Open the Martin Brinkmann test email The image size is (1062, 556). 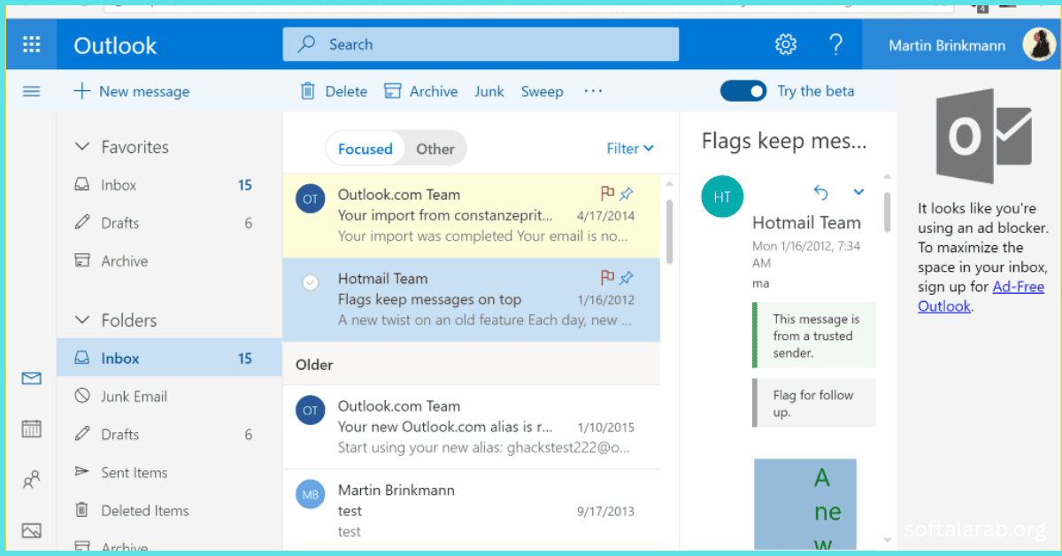click(x=471, y=512)
